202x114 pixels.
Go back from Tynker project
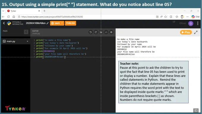pyautogui.click(x=4, y=23)
